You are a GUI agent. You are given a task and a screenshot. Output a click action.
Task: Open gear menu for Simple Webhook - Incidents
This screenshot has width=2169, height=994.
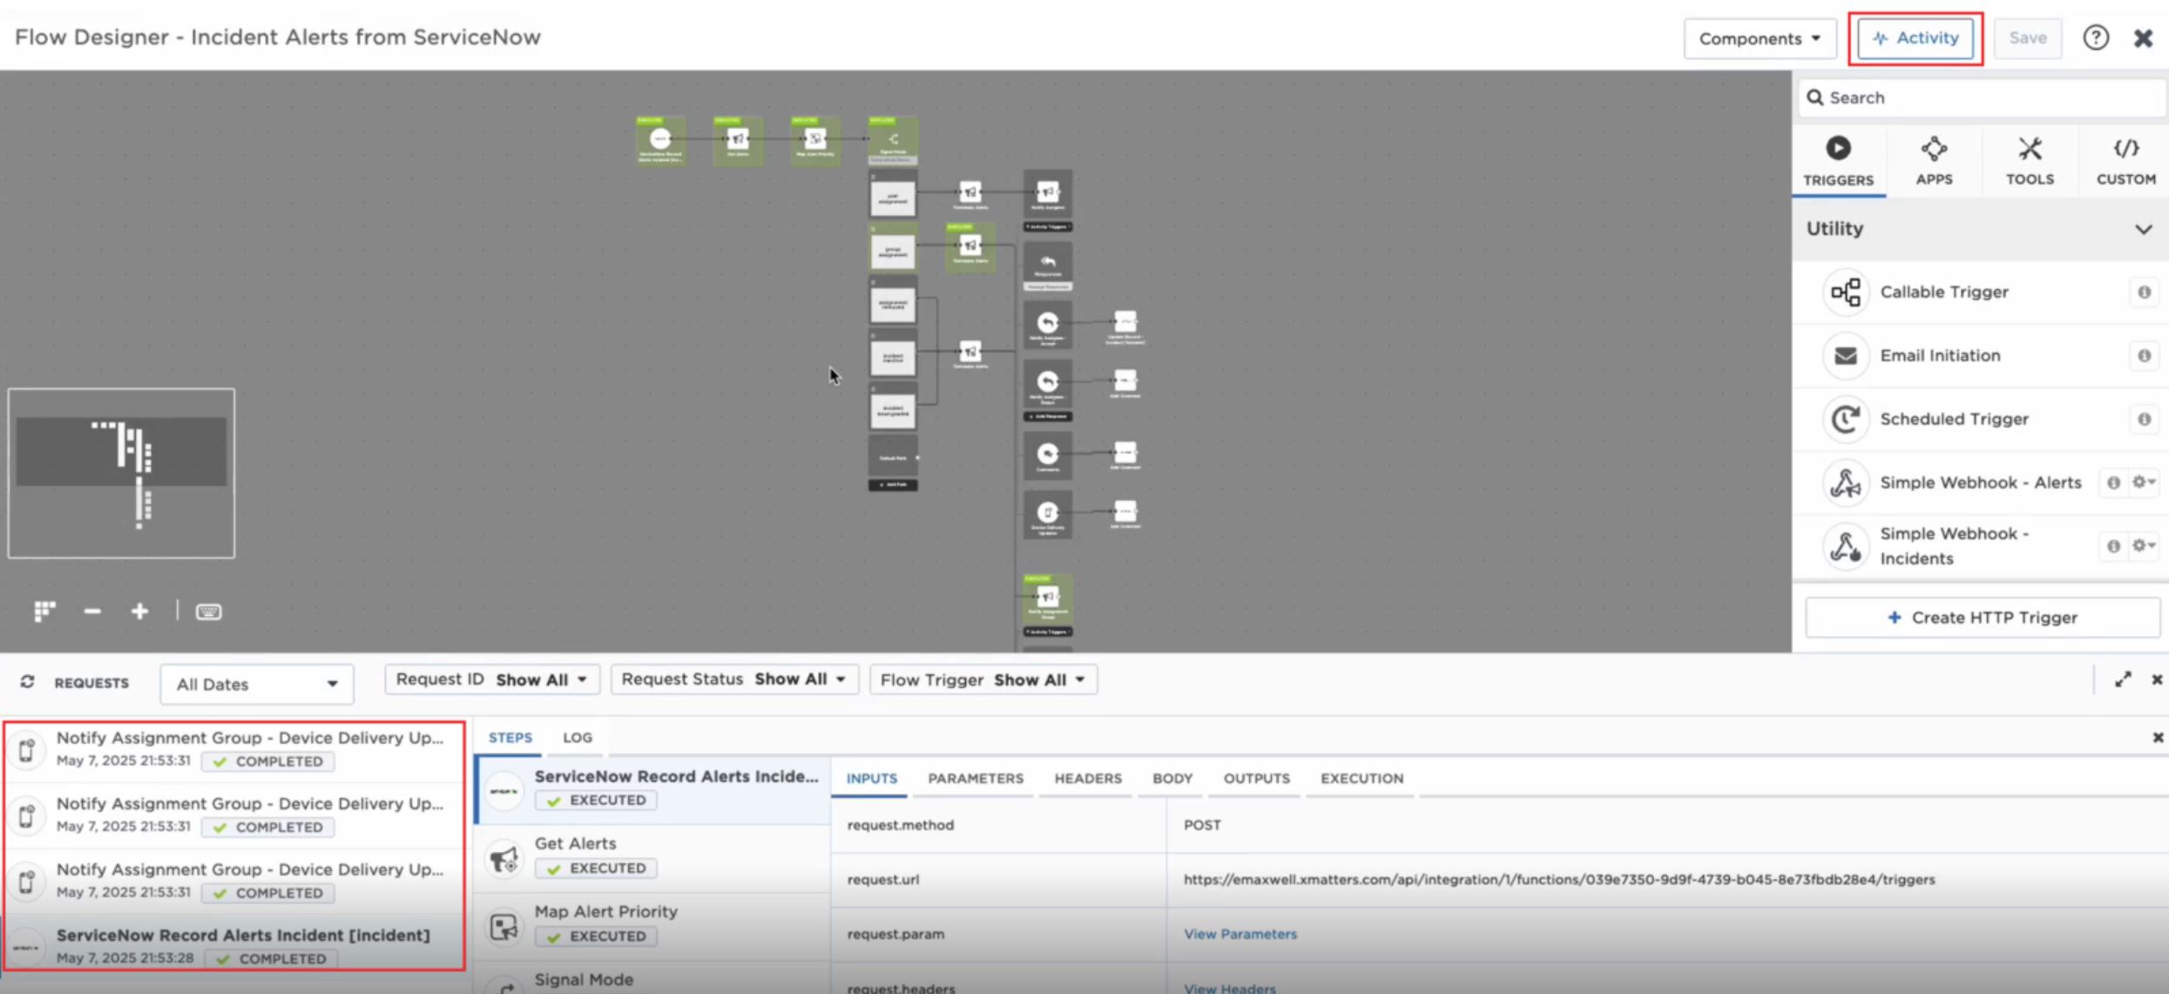2143,545
